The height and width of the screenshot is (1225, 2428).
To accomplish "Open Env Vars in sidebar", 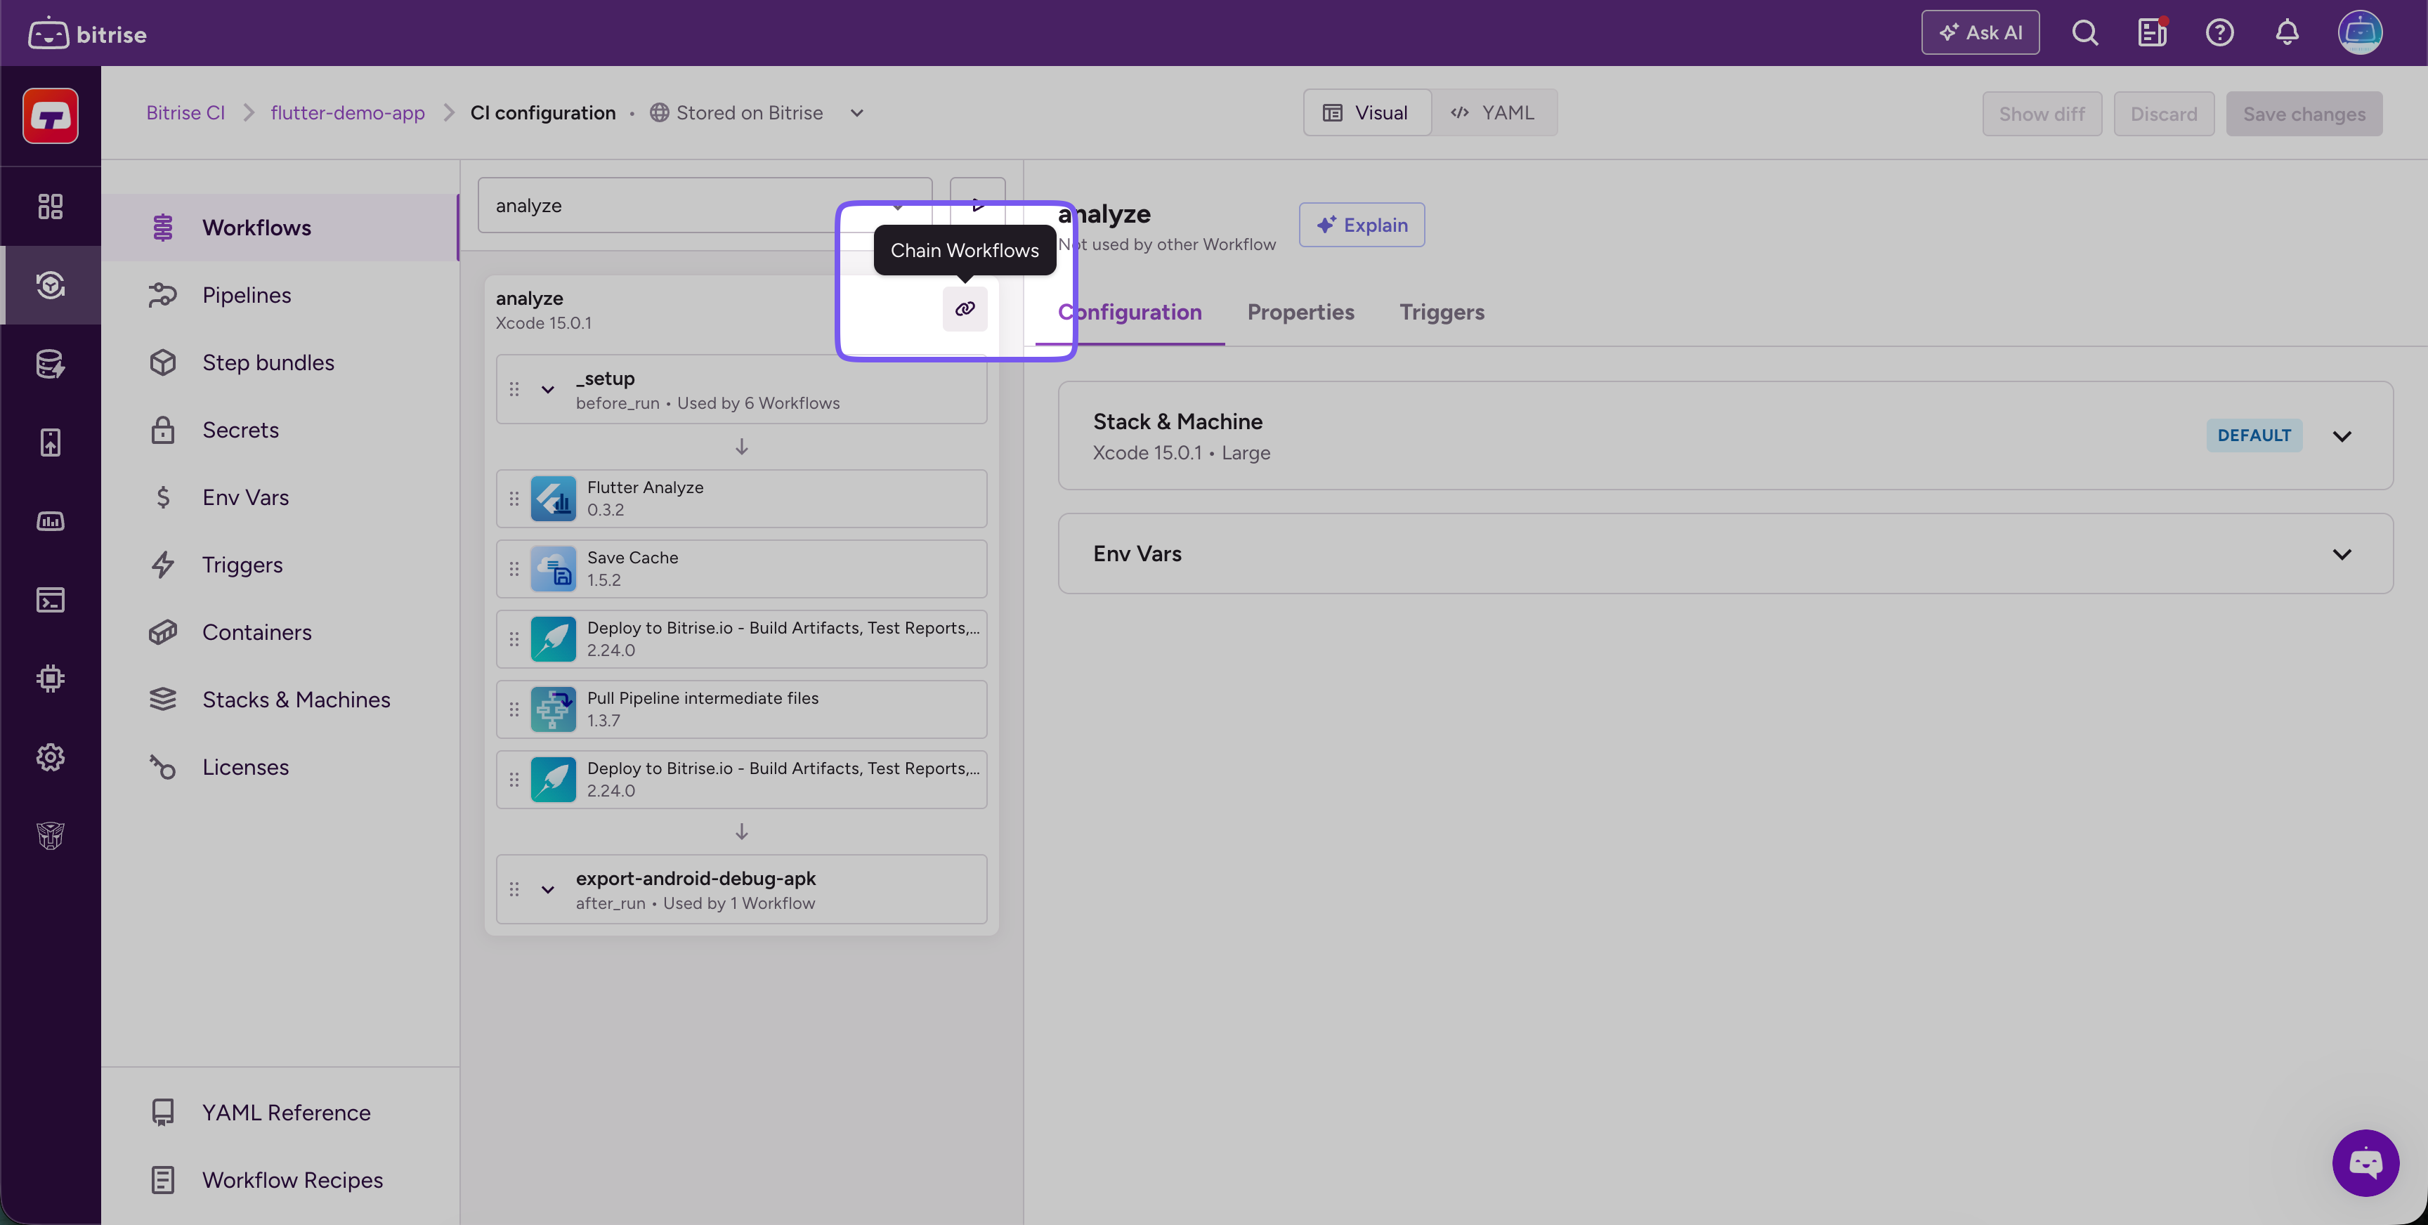I will (x=280, y=497).
